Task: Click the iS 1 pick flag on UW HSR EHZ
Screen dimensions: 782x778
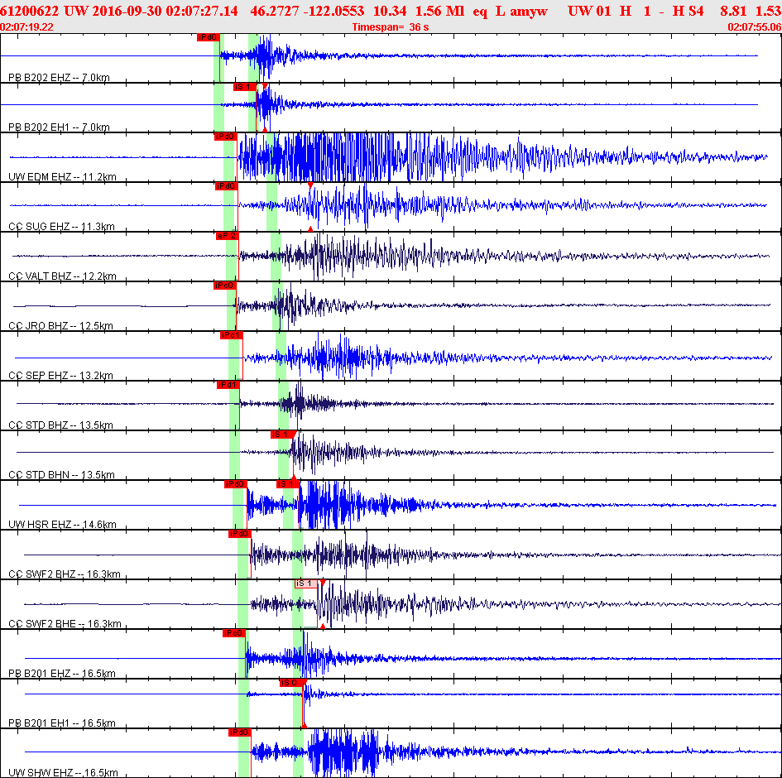Action: [288, 484]
